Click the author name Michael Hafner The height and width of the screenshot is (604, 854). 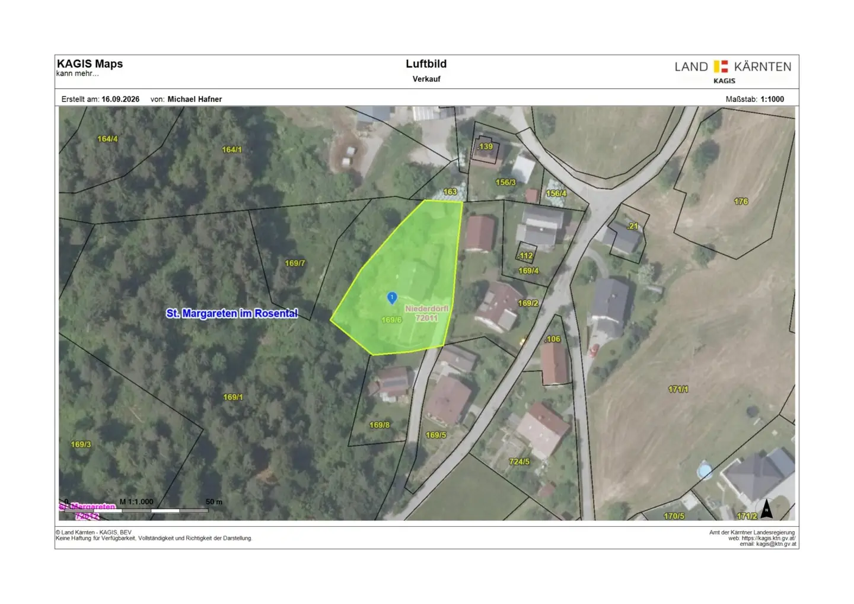pos(195,99)
